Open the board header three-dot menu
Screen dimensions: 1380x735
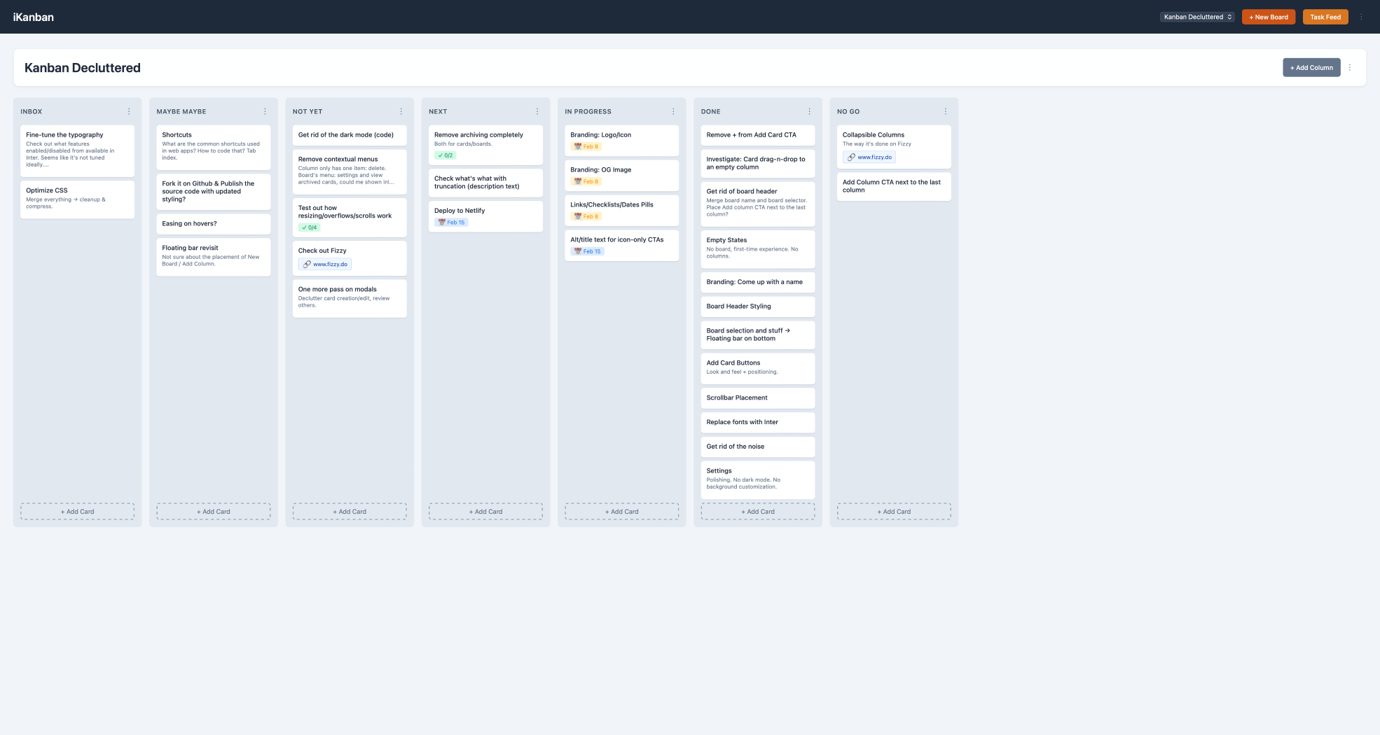pos(1350,68)
